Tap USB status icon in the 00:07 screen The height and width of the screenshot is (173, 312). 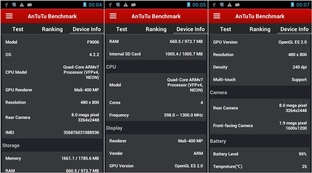coord(214,5)
